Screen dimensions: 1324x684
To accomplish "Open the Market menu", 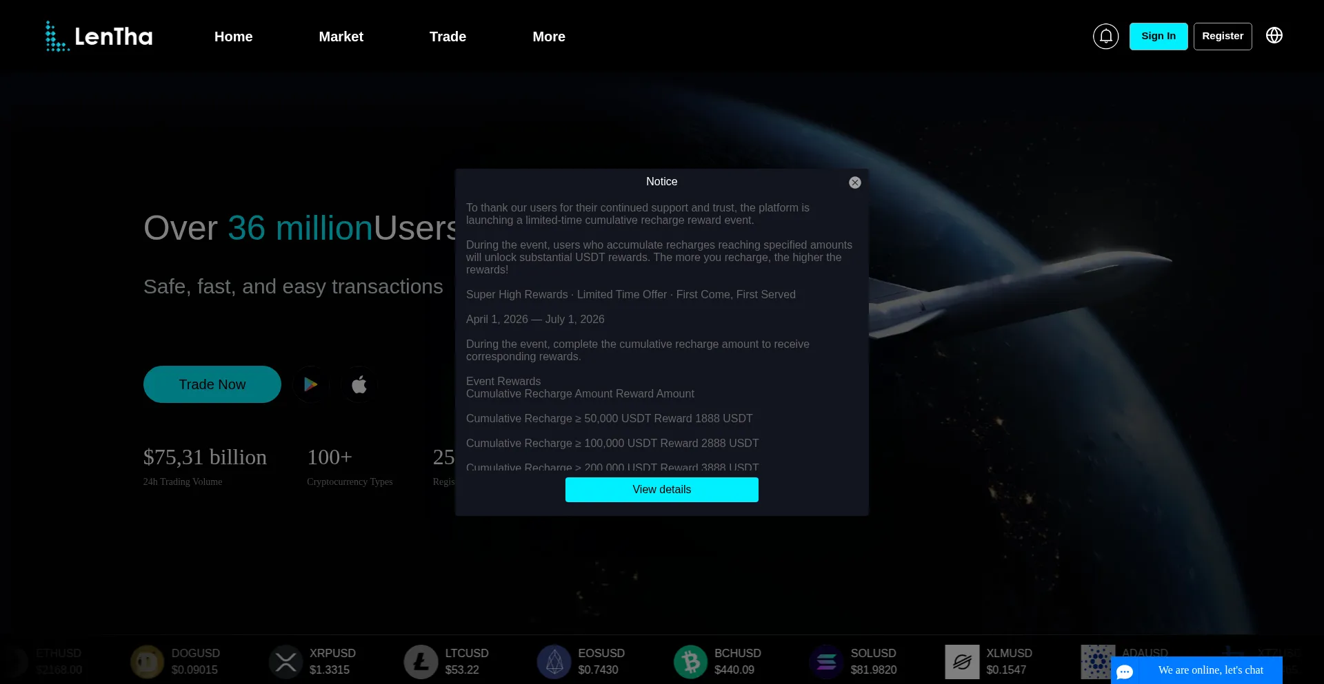I will [341, 37].
